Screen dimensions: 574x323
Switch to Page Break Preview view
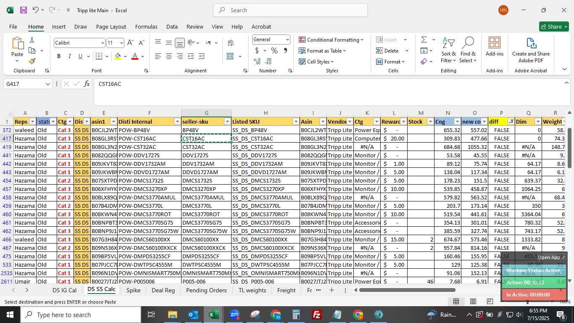[x=490, y=301]
